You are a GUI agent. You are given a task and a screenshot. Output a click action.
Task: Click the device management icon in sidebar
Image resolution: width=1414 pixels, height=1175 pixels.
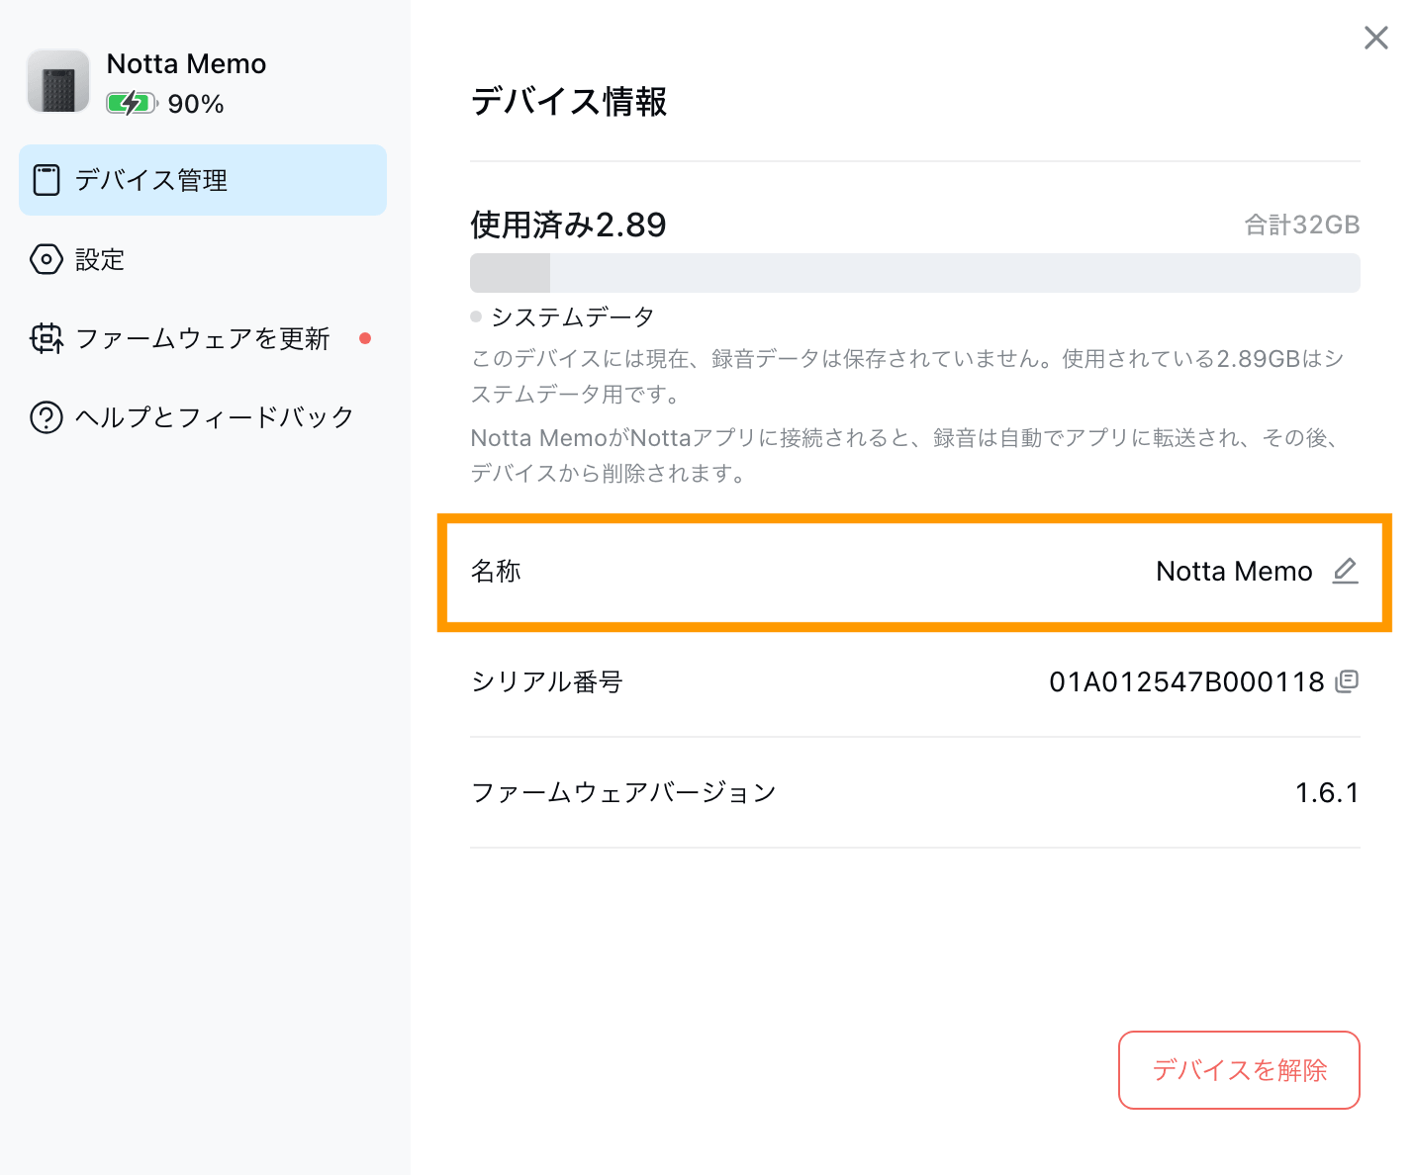coord(47,180)
